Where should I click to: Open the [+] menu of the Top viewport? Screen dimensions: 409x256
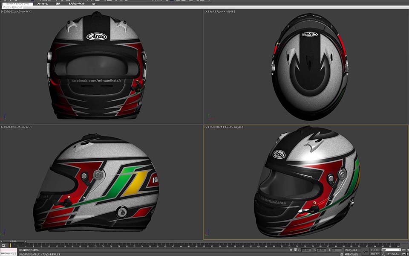tap(206, 12)
